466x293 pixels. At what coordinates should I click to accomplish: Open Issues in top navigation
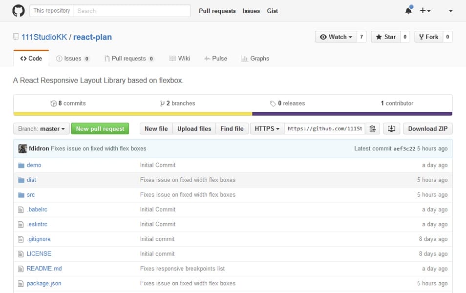coord(251,11)
